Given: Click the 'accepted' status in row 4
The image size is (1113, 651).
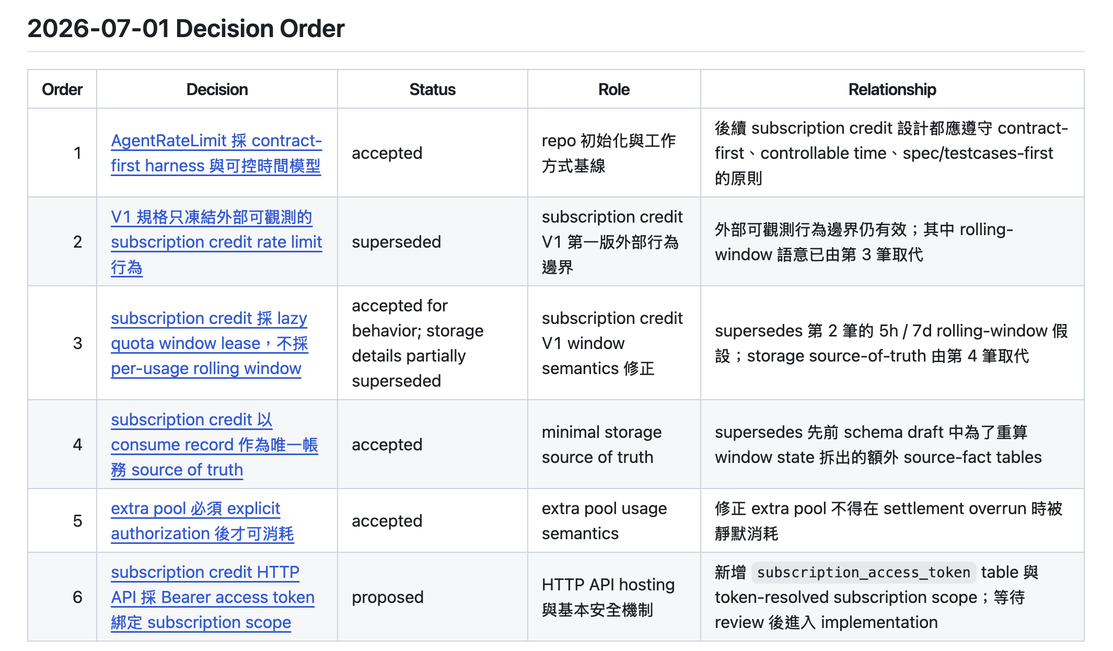Looking at the screenshot, I should tap(387, 445).
